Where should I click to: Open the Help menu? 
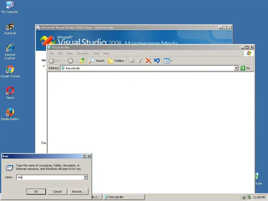(x=106, y=53)
